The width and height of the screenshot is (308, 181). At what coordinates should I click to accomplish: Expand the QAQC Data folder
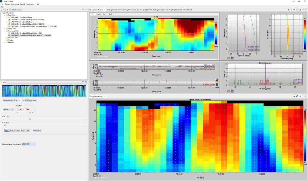pyautogui.click(x=4, y=29)
